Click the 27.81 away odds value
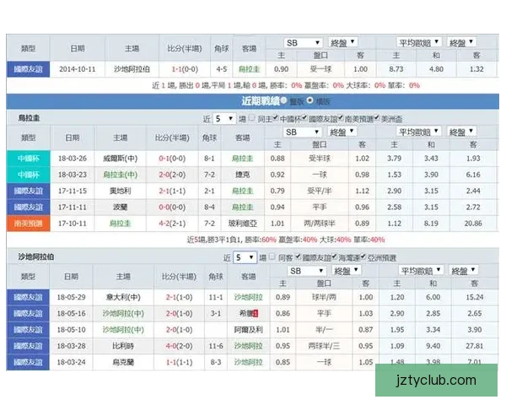The height and width of the screenshot is (405, 506). 474,346
